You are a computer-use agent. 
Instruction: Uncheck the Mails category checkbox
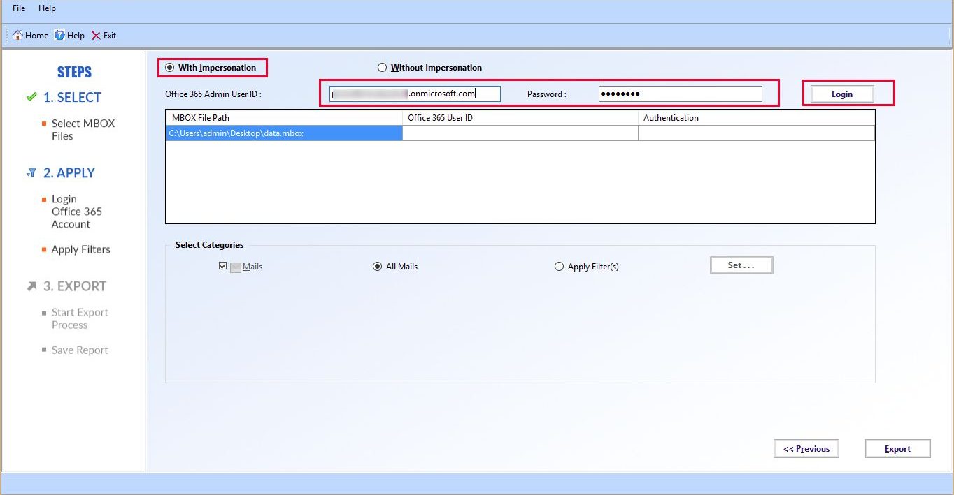point(223,267)
